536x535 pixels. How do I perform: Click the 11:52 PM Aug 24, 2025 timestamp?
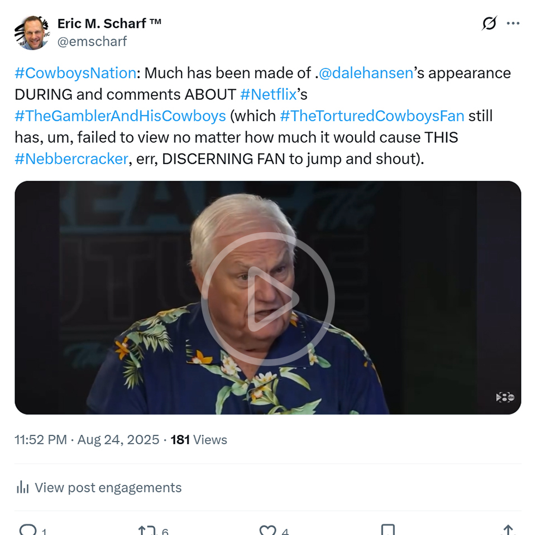coord(87,440)
